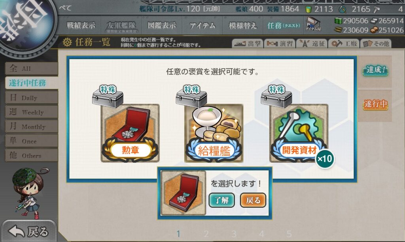Viewport: 405px width, 242px height.
Task: Go to quest page 3
Action: pos(234,234)
